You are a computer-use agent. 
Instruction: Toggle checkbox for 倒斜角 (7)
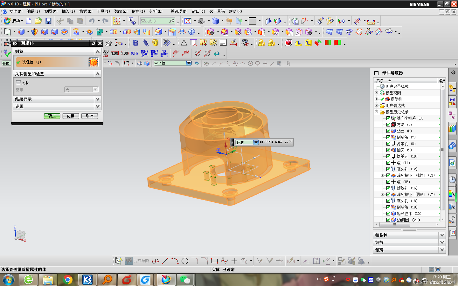388,137
